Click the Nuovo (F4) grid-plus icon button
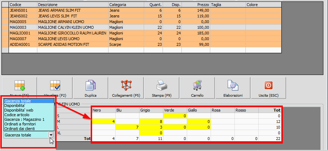The height and width of the screenshot is (151, 328). 20,88
